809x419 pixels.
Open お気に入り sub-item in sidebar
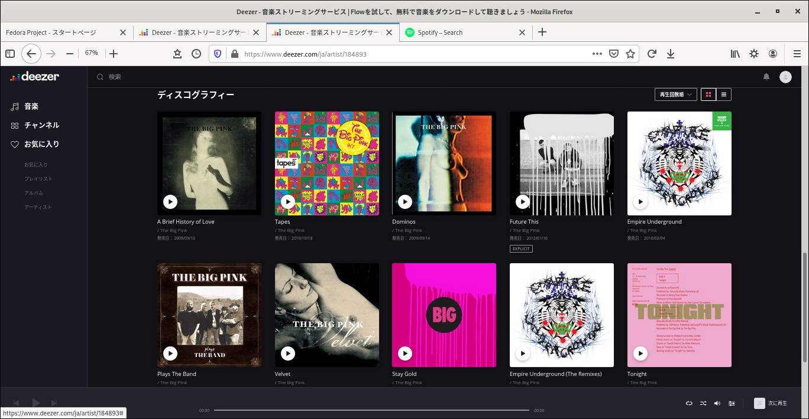tap(36, 165)
